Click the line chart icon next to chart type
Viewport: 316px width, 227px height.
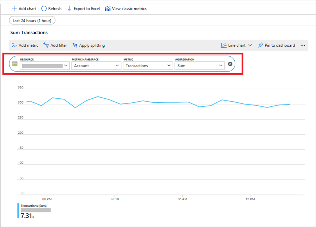[x=223, y=45]
